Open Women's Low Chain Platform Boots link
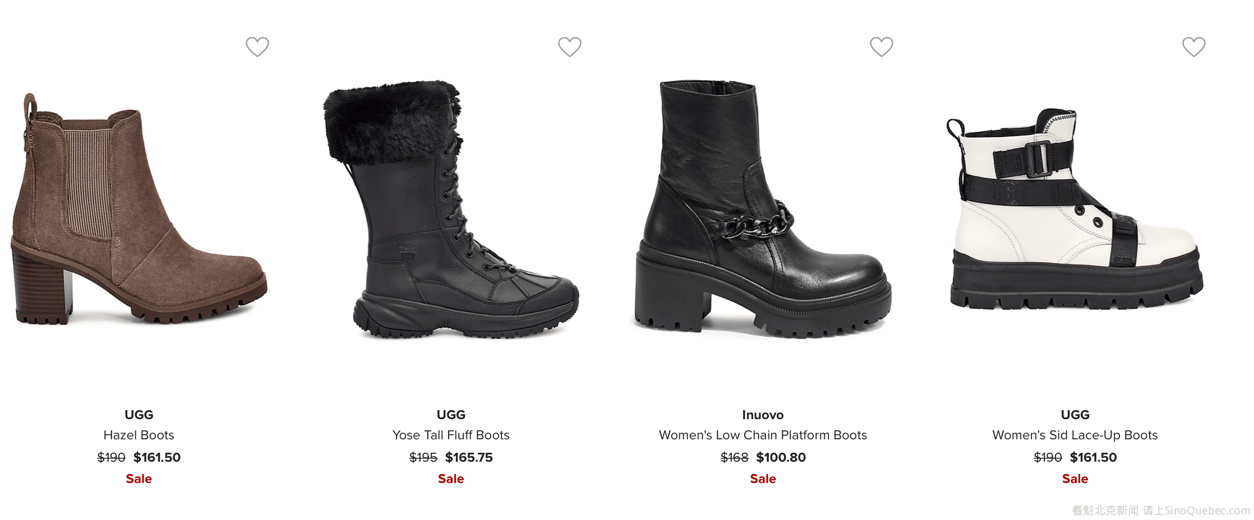This screenshot has height=520, width=1254. 763,435
